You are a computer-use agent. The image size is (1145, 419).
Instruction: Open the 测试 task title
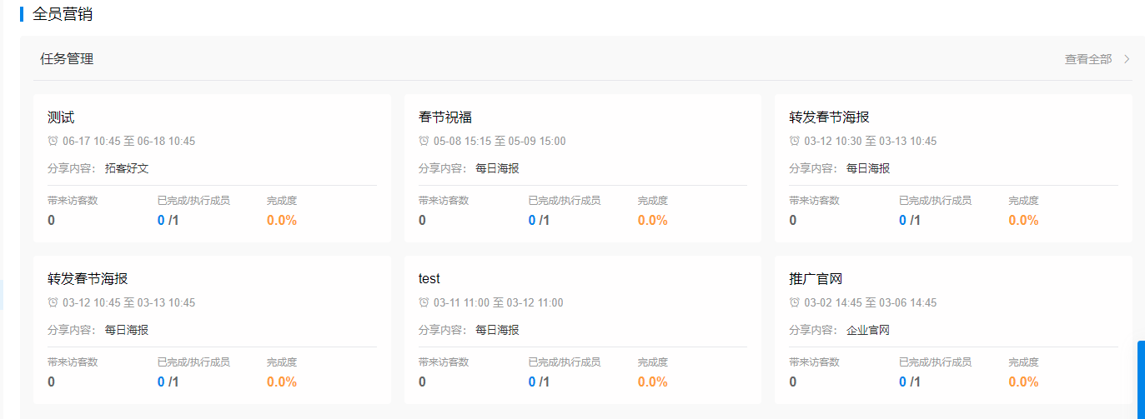point(61,117)
